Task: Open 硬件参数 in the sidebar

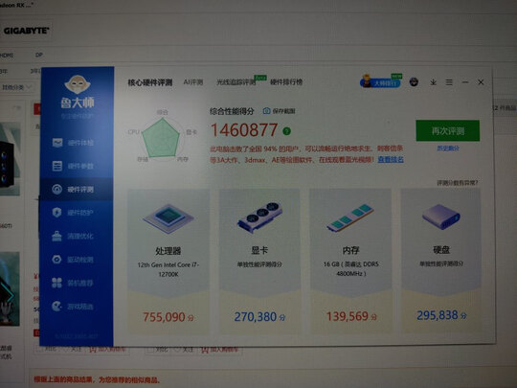Action: pos(73,166)
